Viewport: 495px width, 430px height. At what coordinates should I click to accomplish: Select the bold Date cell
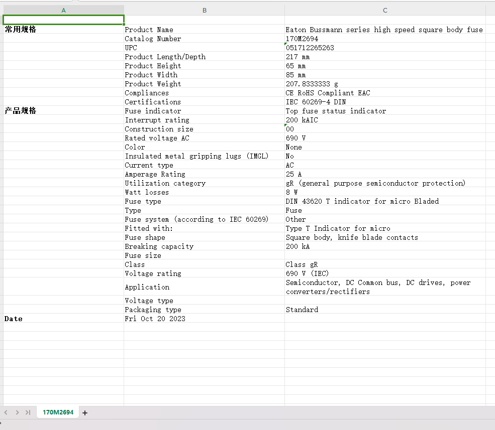point(63,319)
